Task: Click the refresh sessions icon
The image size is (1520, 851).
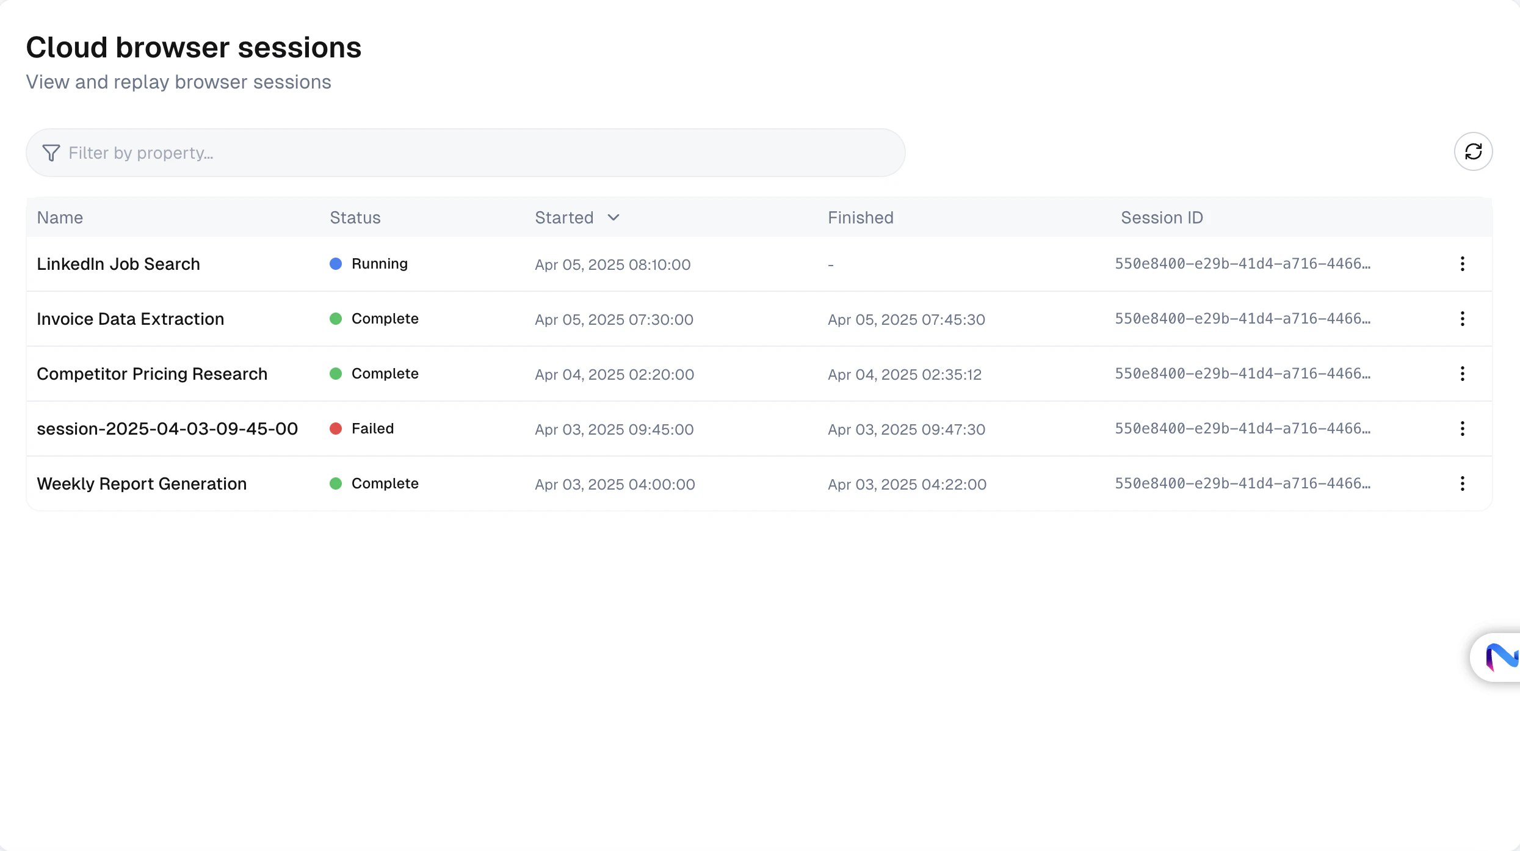Action: (1473, 152)
